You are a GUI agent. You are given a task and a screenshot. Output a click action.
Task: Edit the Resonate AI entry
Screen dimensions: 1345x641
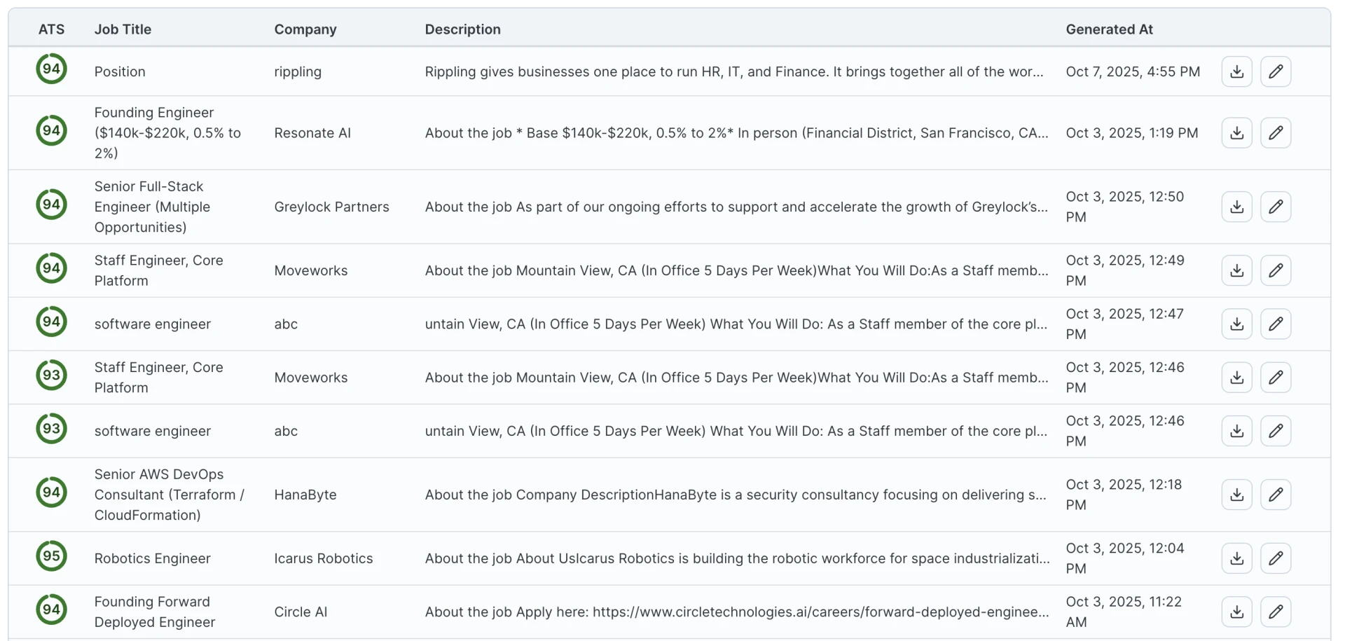[1276, 133]
